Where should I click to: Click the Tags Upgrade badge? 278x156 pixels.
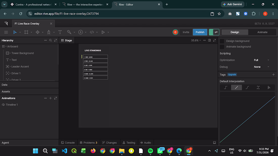point(232,75)
